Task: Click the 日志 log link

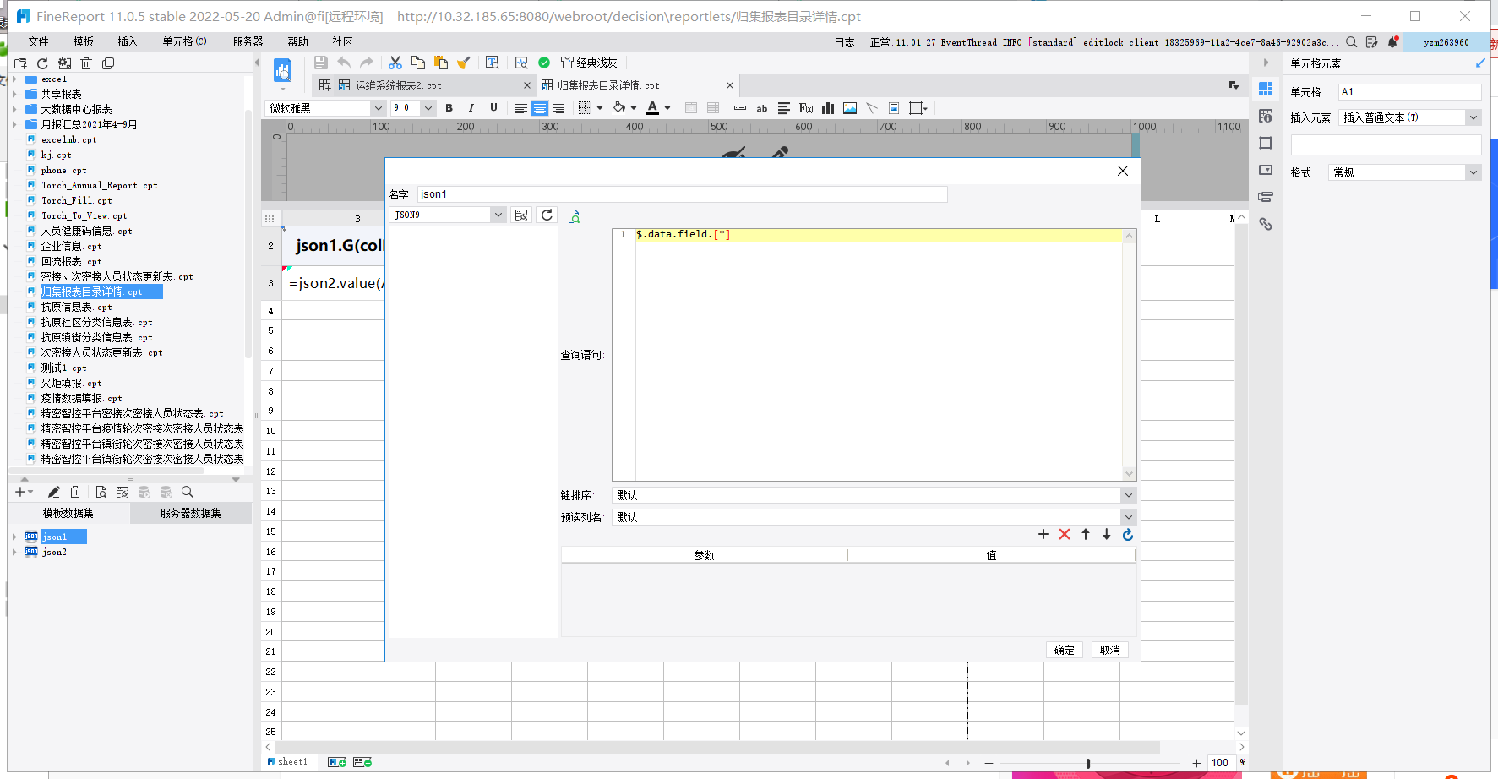Action: point(844,42)
